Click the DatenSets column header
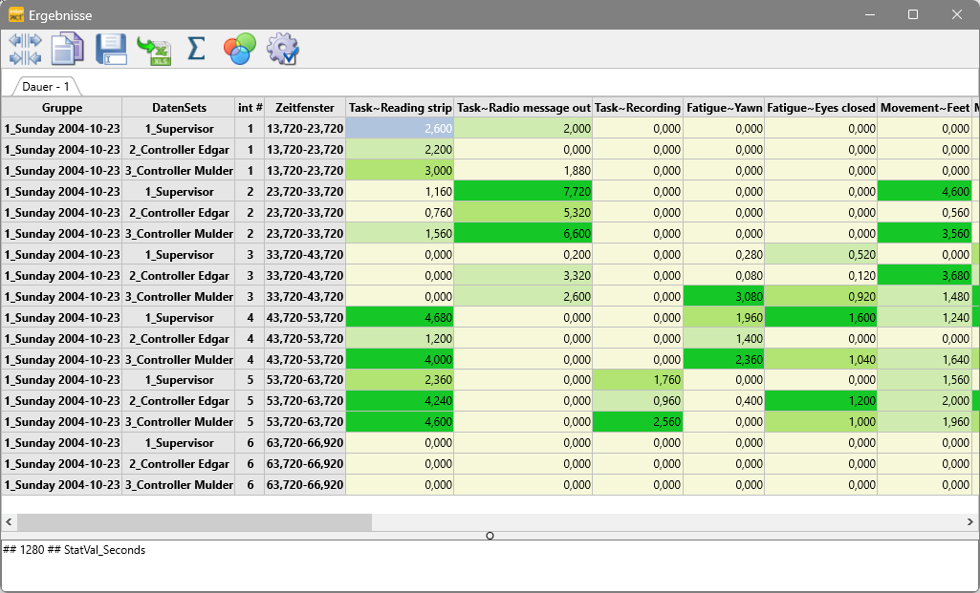This screenshot has width=980, height=593. (x=179, y=107)
